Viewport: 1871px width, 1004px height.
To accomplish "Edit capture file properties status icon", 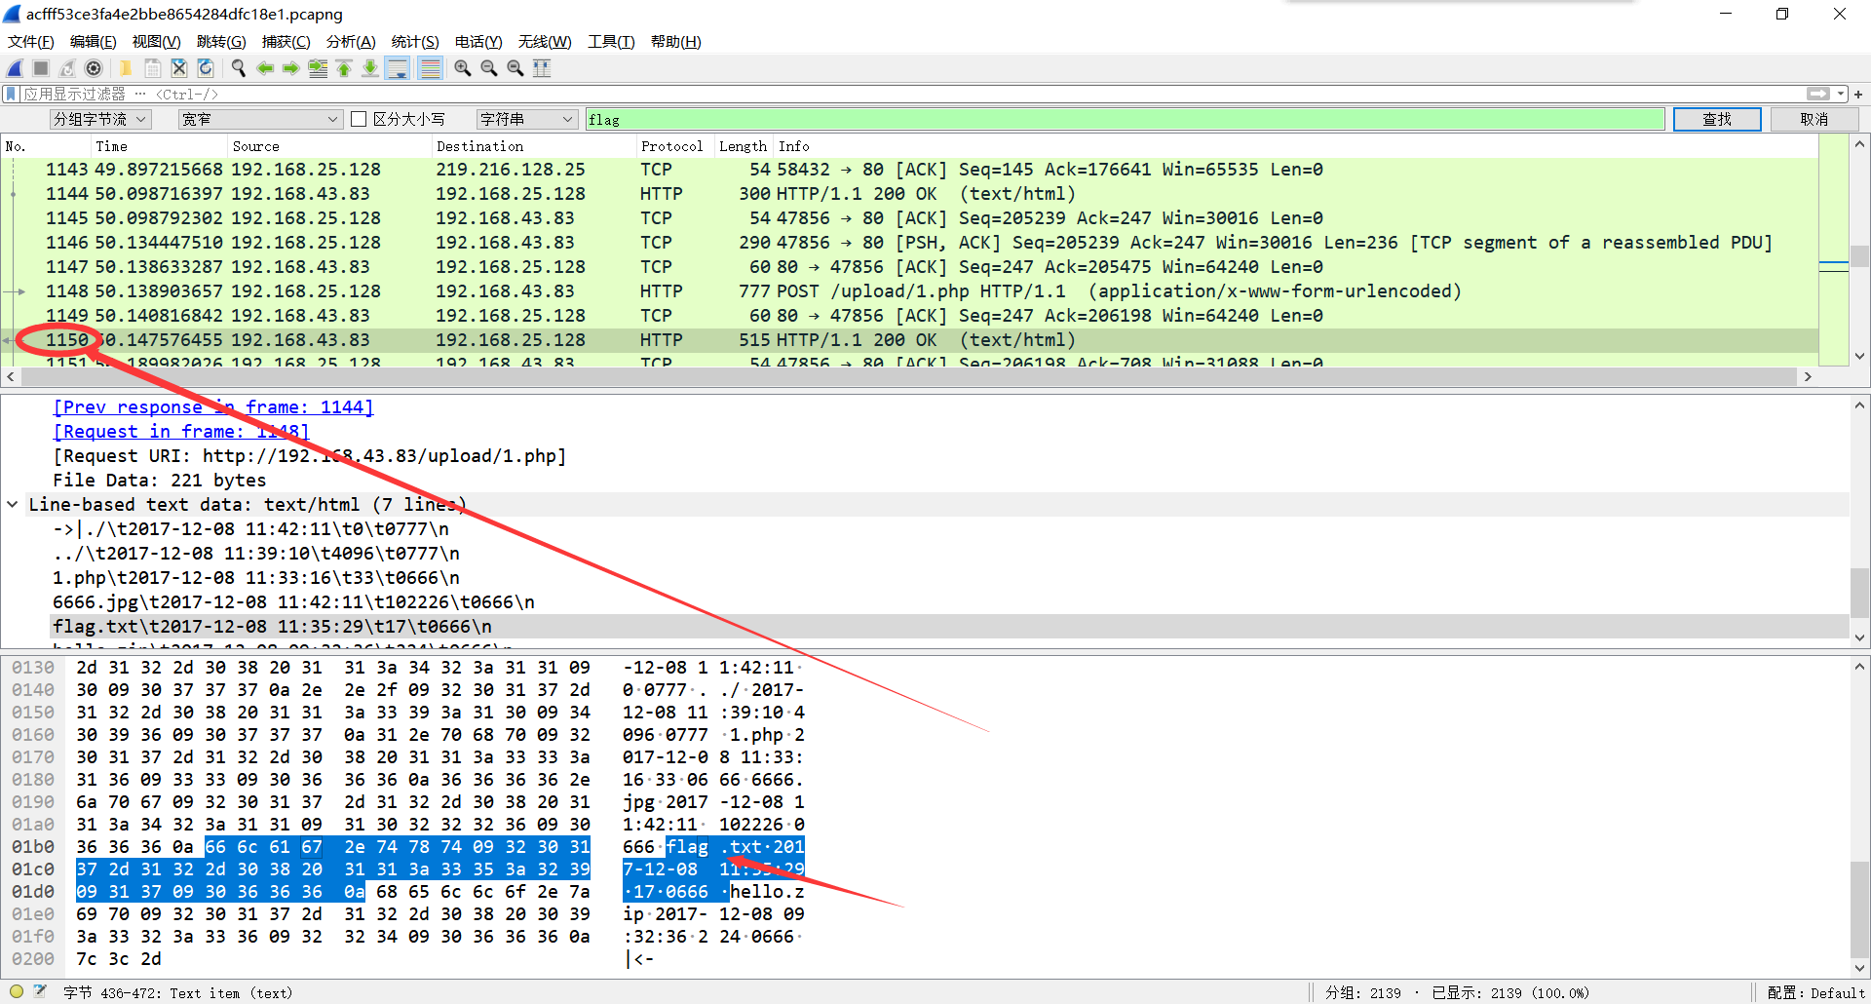I will click(40, 992).
